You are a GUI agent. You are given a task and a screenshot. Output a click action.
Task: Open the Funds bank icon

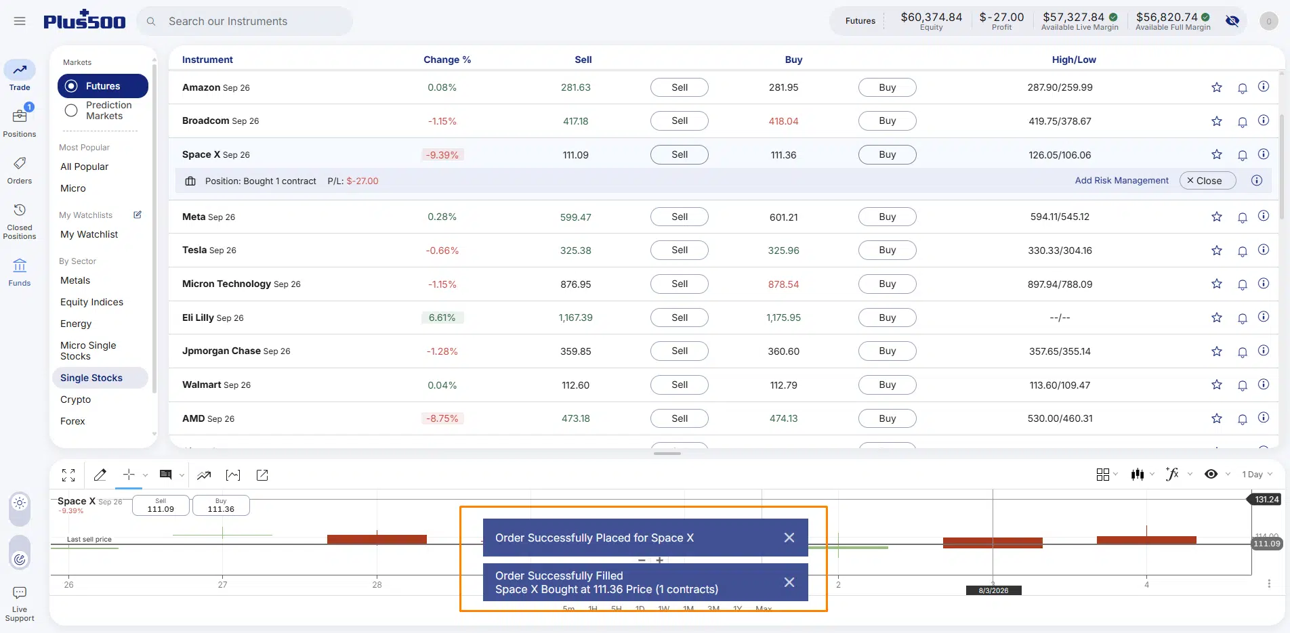tap(20, 271)
